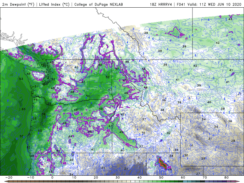Click the 70 label on the color scale
This screenshot has width=244, height=183.
(x=205, y=178)
